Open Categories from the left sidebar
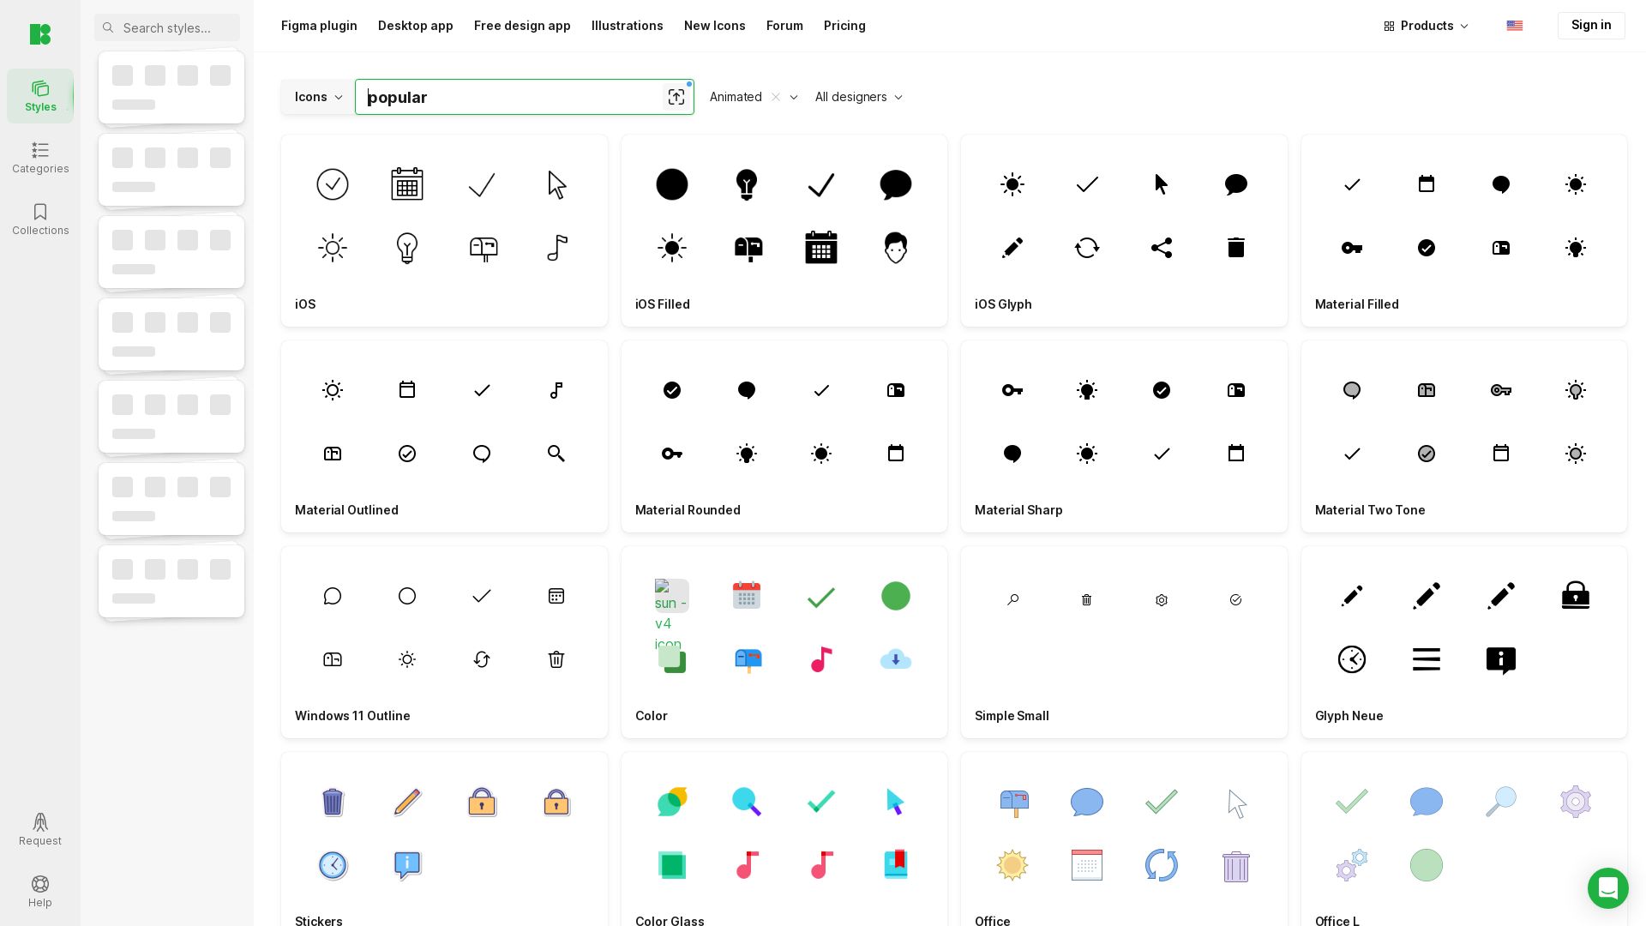This screenshot has height=926, width=1646. point(40,158)
